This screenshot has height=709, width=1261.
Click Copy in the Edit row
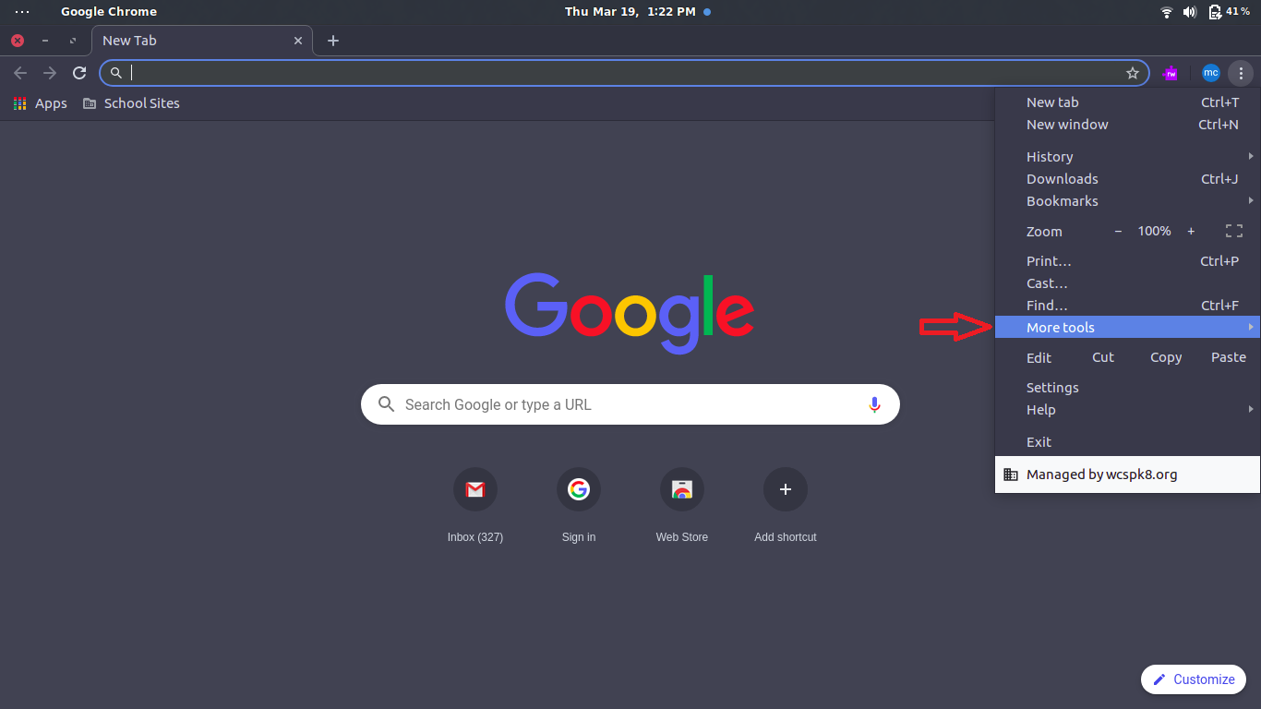(1166, 357)
